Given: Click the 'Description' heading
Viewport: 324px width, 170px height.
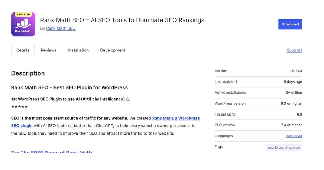Looking at the screenshot, I should [x=28, y=73].
